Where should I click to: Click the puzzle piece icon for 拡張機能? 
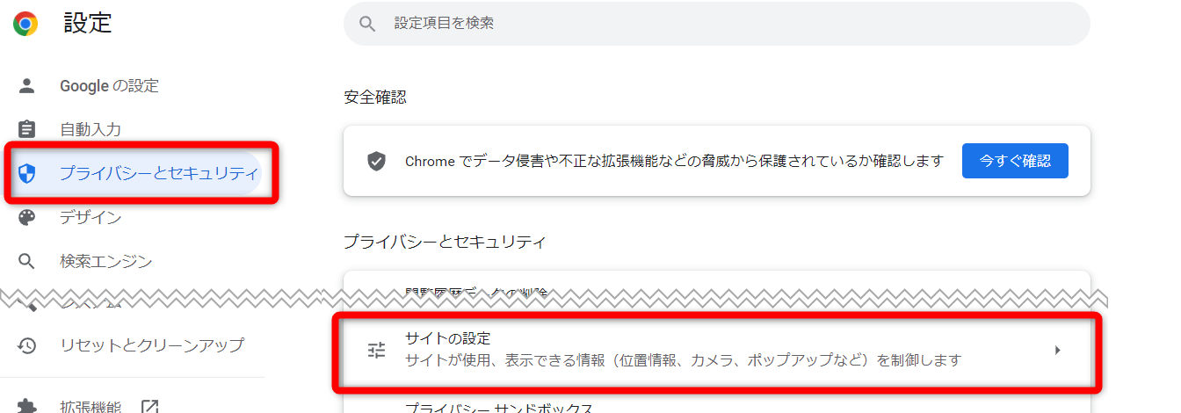(x=27, y=407)
